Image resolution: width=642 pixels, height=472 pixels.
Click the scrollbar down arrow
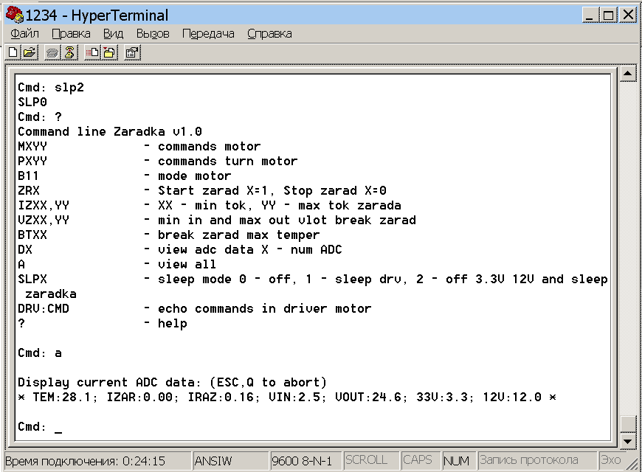tap(628, 441)
